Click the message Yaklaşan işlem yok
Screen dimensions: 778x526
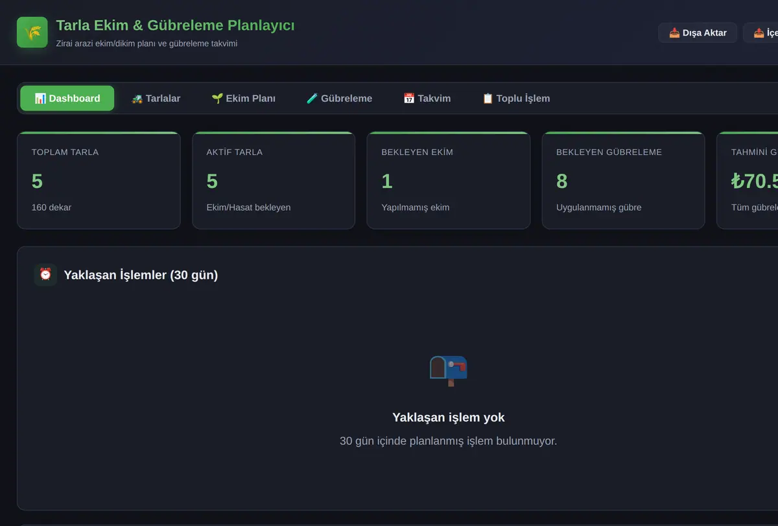(449, 417)
